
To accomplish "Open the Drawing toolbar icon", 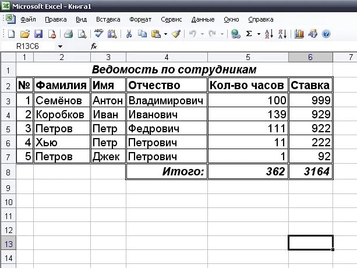I will [313, 34].
